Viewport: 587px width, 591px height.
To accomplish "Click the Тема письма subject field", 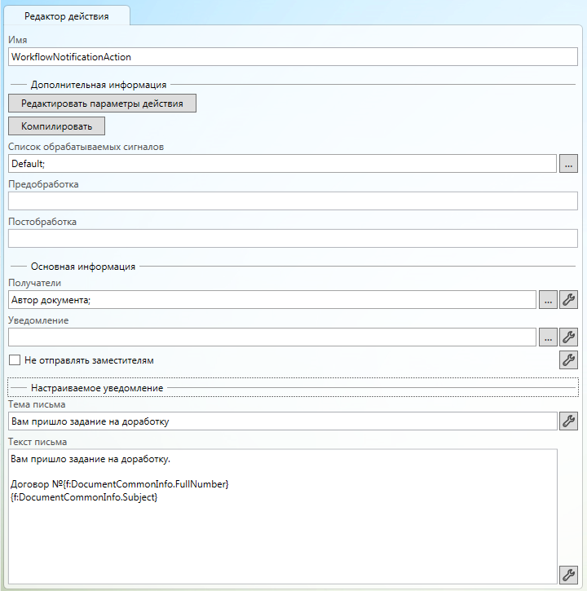I will click(x=281, y=421).
